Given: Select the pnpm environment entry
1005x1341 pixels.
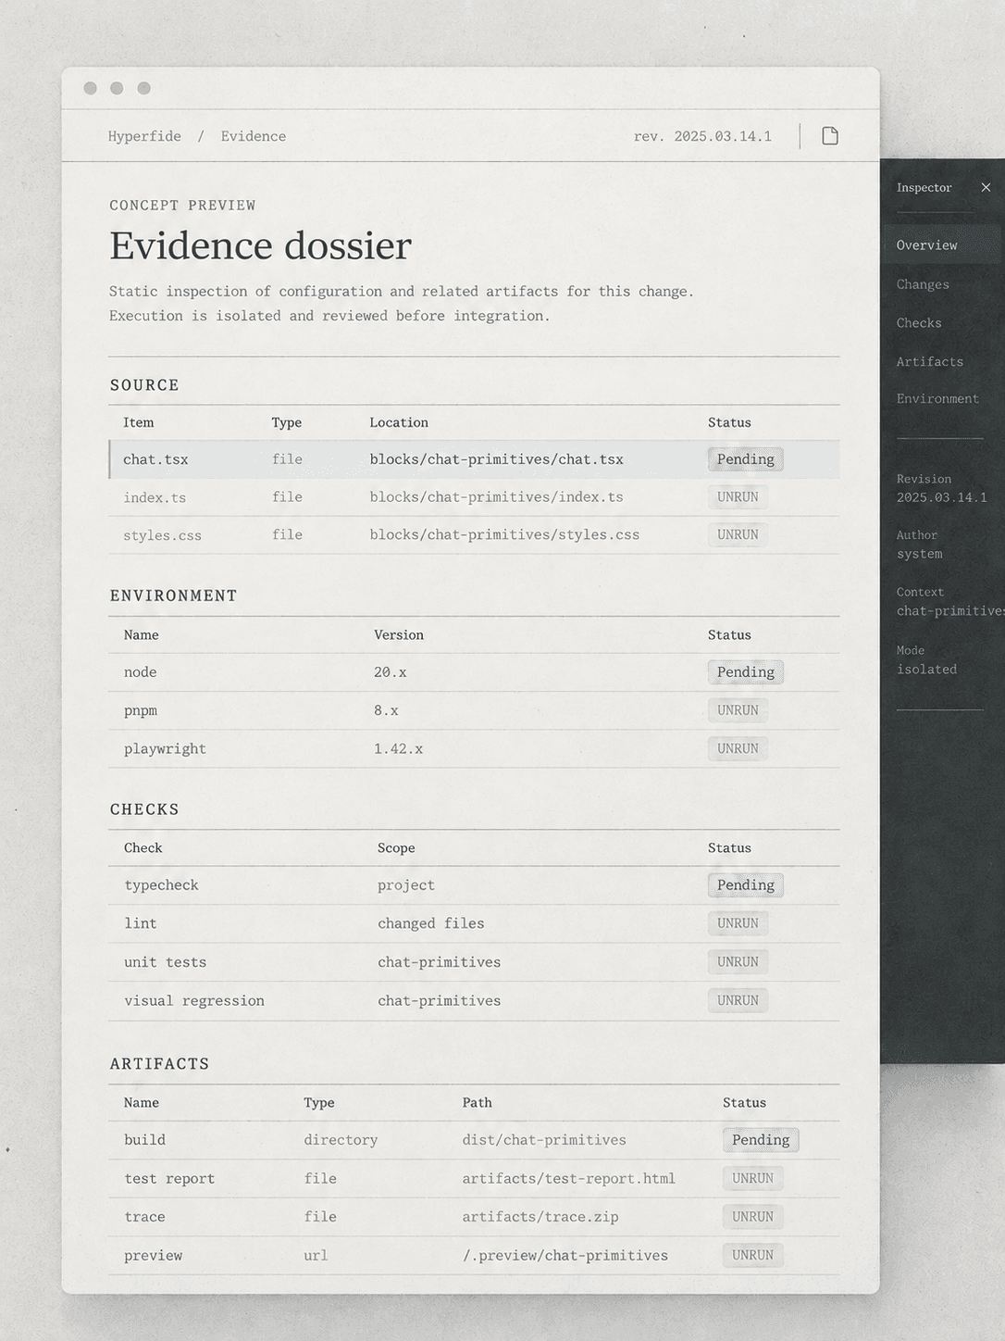Looking at the screenshot, I should coord(141,710).
